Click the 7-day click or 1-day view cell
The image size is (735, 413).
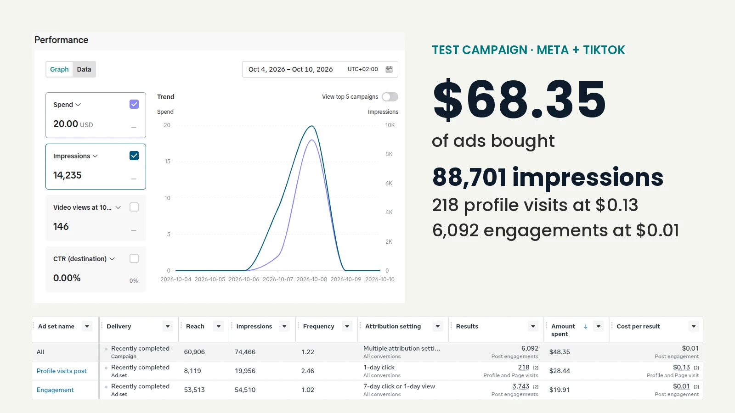point(399,386)
